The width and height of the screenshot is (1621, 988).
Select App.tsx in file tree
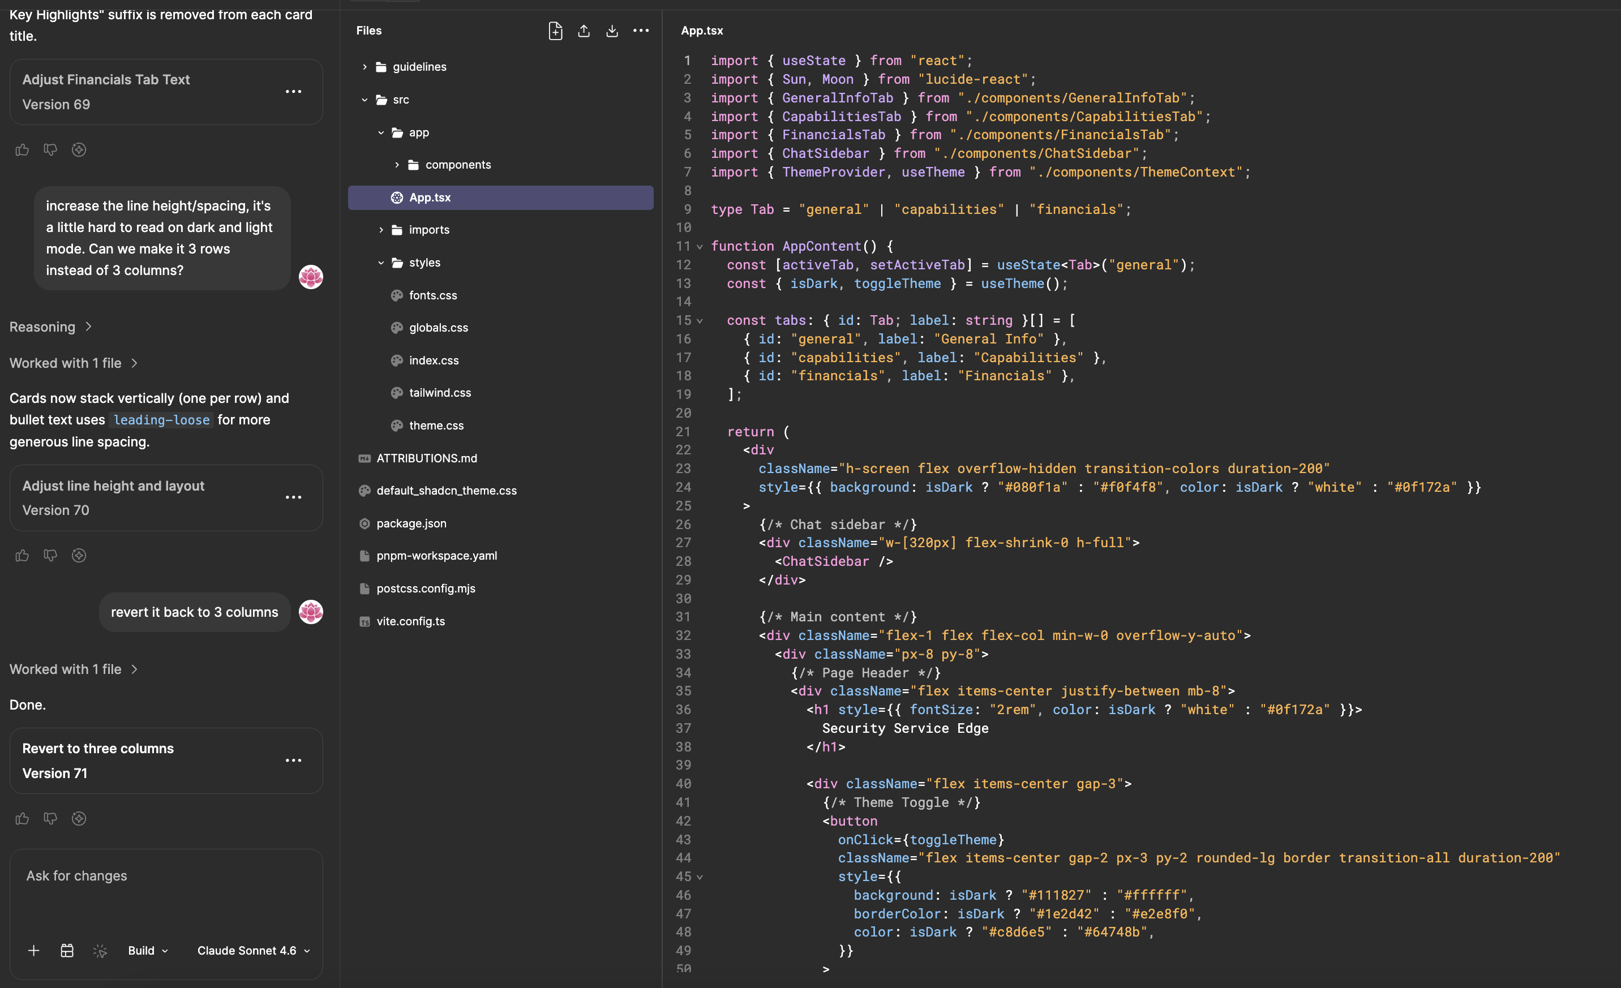click(x=501, y=198)
